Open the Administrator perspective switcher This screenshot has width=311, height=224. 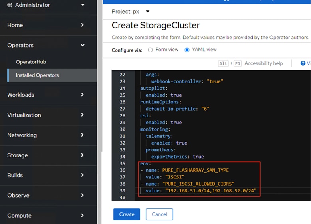click(46, 5)
